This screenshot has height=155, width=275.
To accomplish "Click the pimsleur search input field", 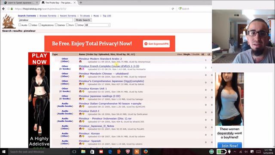I will pos(46,20).
